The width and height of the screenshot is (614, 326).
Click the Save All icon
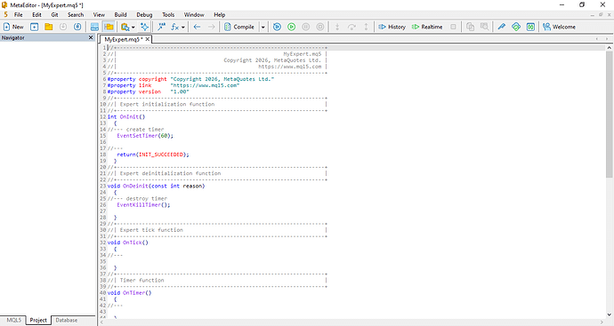pyautogui.click(x=77, y=27)
